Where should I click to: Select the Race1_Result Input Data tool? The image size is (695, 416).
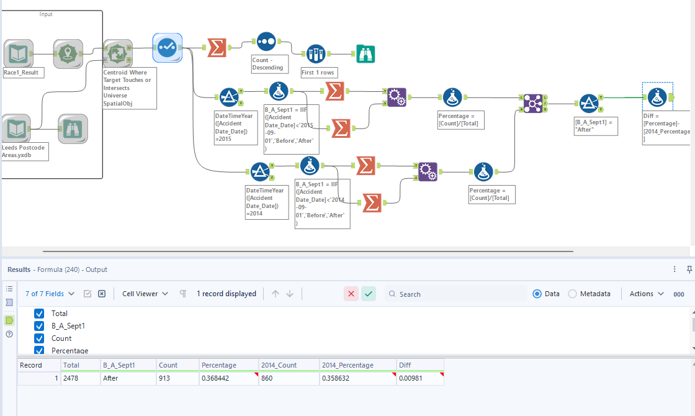[x=19, y=54]
